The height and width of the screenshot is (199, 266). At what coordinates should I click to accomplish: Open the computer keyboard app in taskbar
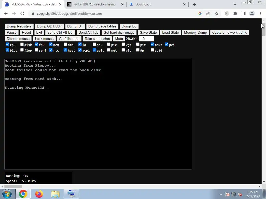[x=71, y=194]
